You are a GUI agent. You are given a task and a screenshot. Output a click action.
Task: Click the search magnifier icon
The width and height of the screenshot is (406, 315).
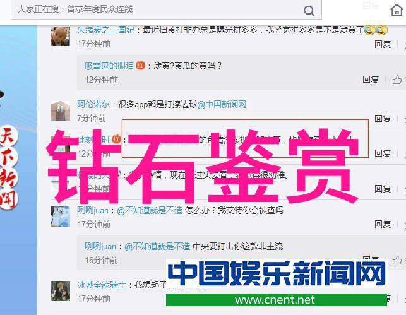309,11
